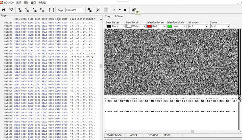The height and width of the screenshot is (140, 242).
Task: Go to next page arrow icon
Action: point(34,10)
